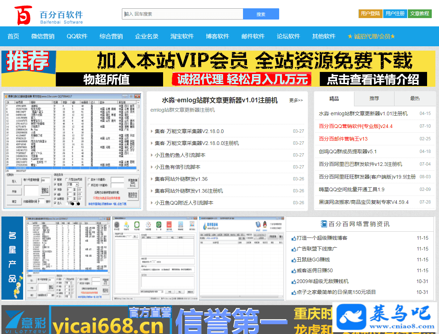Focus the search input field
This screenshot has width=439, height=334.
tap(183, 14)
